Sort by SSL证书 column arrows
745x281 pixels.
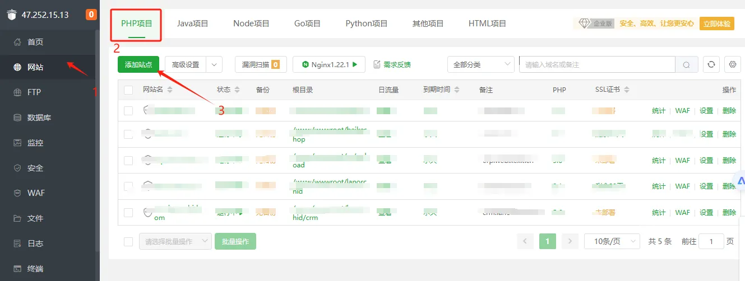pyautogui.click(x=626, y=90)
